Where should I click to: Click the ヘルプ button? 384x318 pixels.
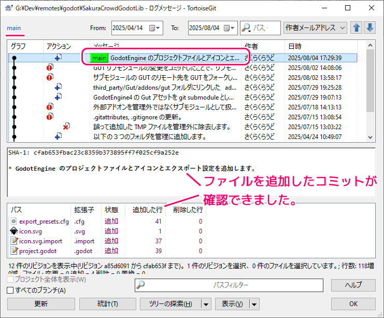click(x=353, y=285)
